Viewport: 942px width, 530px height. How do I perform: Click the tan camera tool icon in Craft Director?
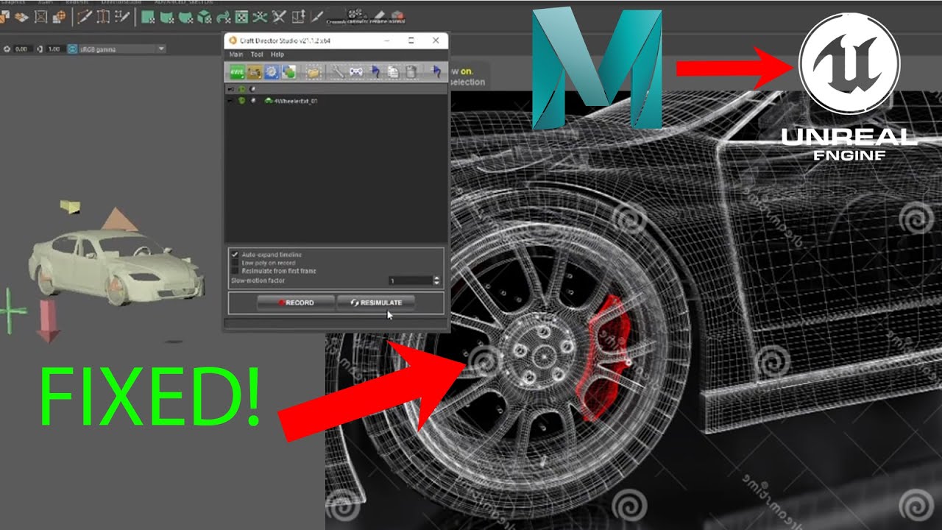[254, 71]
